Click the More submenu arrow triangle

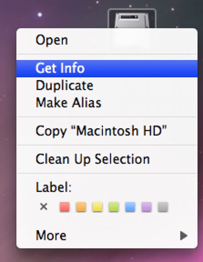point(184,235)
